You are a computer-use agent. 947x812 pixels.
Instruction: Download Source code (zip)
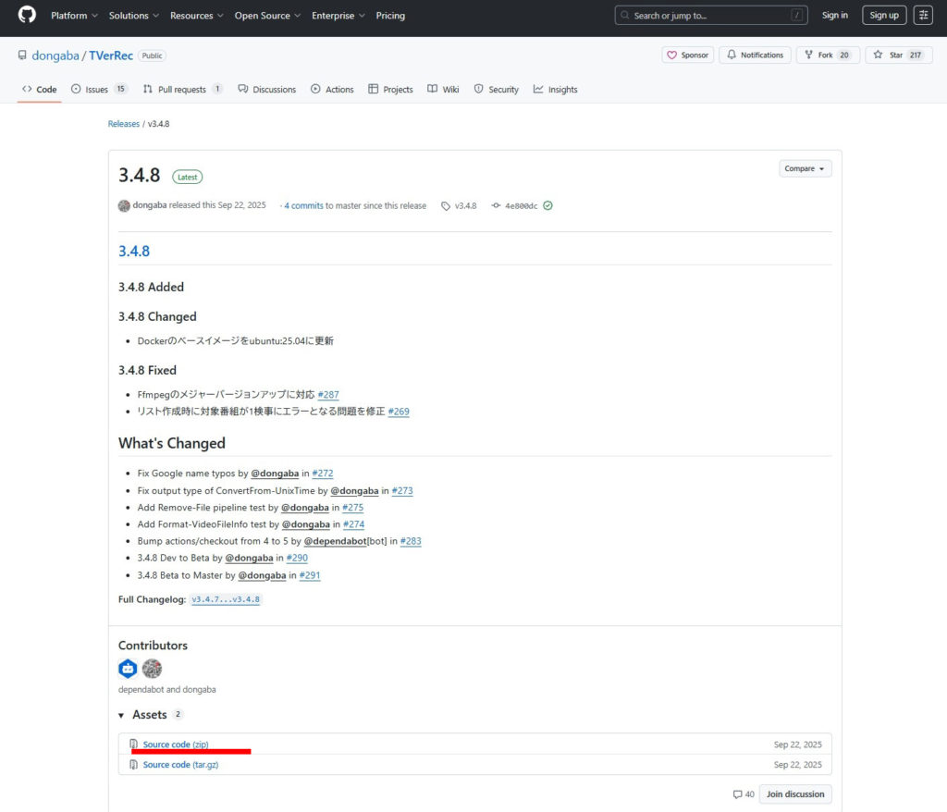(175, 744)
